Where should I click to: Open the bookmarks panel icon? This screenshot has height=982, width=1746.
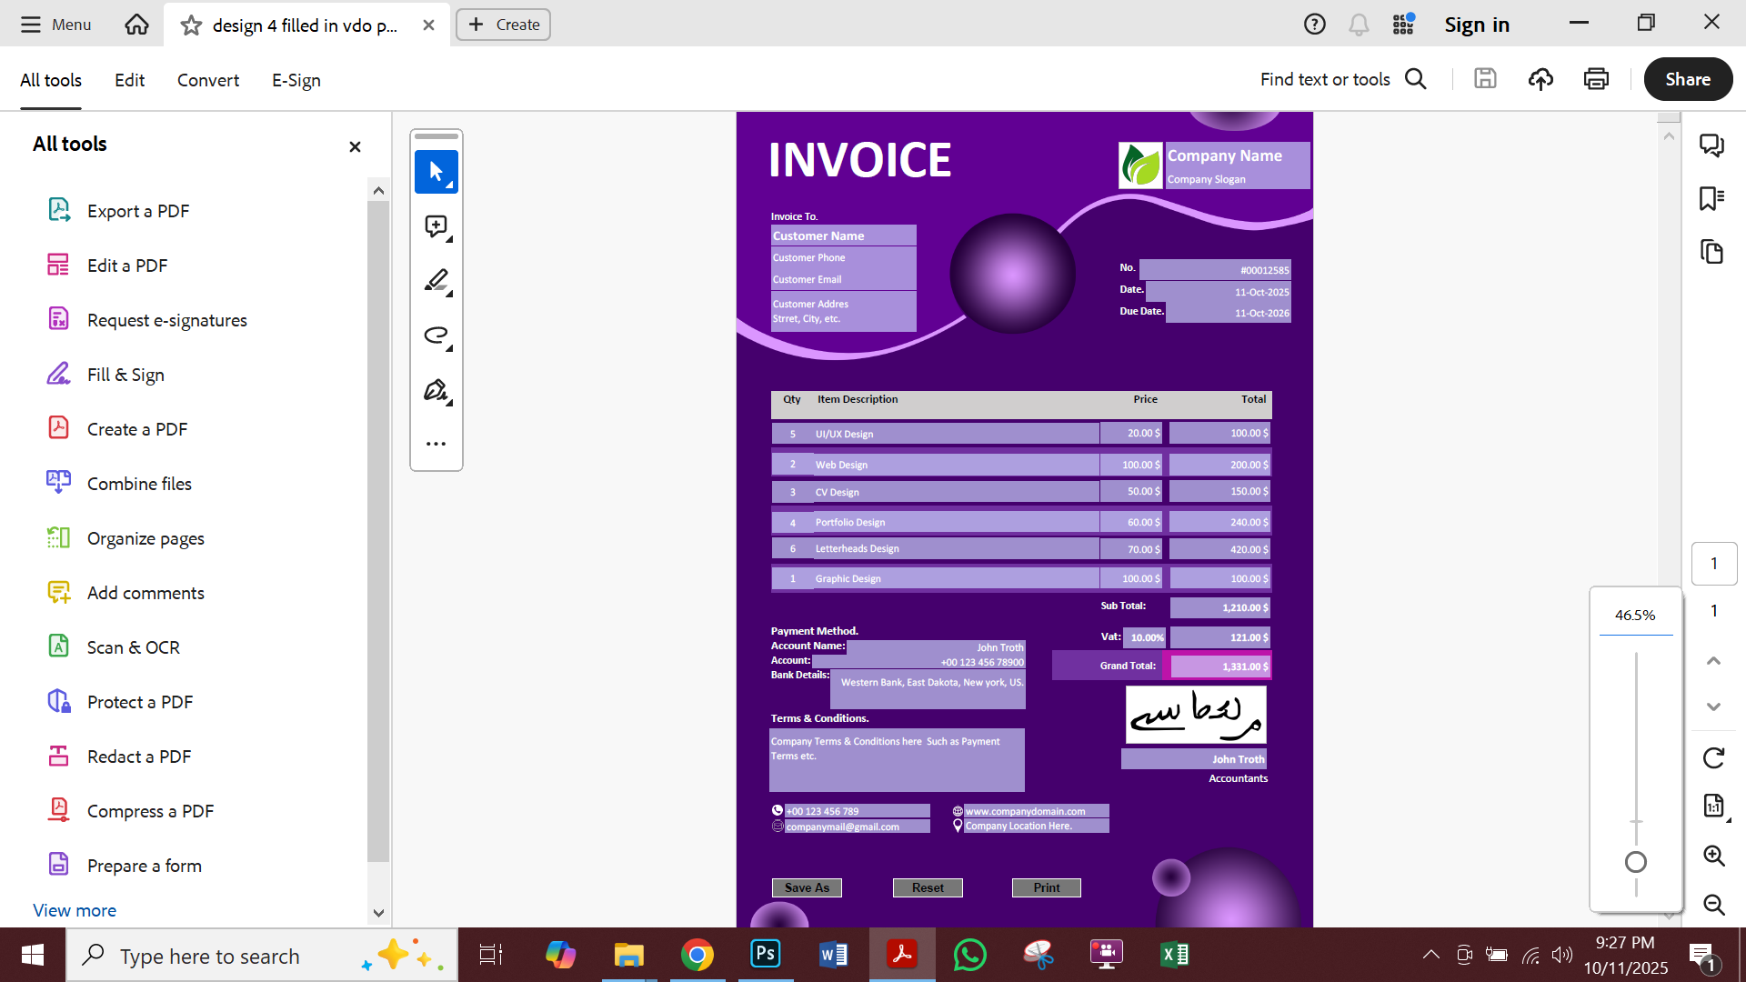[x=1711, y=198]
